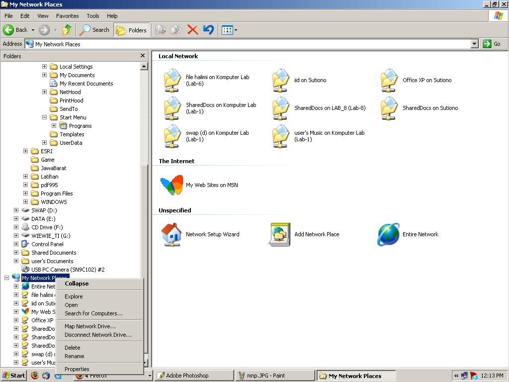The width and height of the screenshot is (509, 382).
Task: Open the Address bar dropdown arrow
Action: coord(475,44)
